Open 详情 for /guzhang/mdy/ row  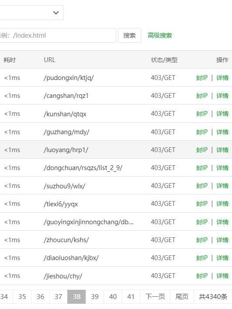tap(222, 132)
